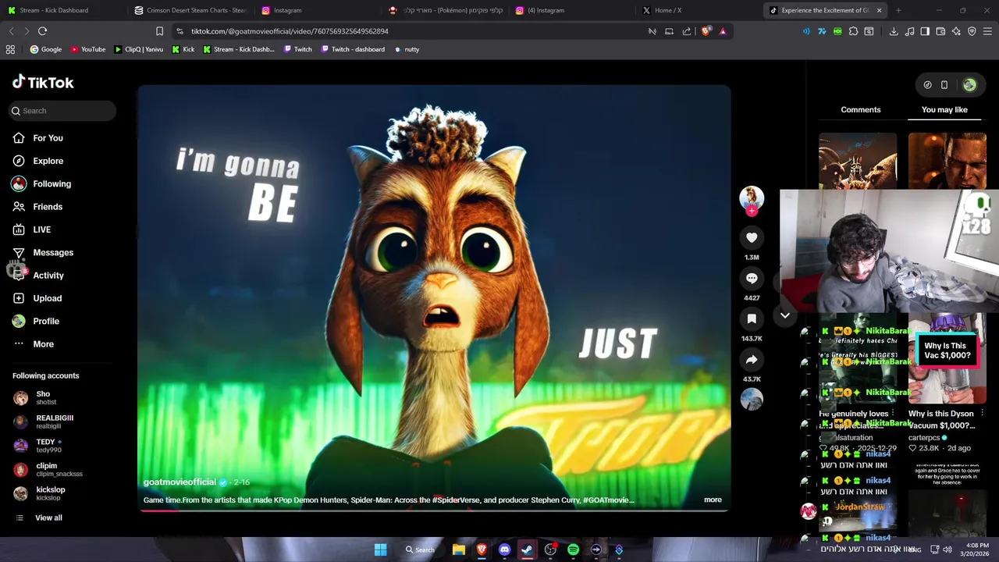999x562 pixels.
Task: Open Activity notifications
Action: 48,276
